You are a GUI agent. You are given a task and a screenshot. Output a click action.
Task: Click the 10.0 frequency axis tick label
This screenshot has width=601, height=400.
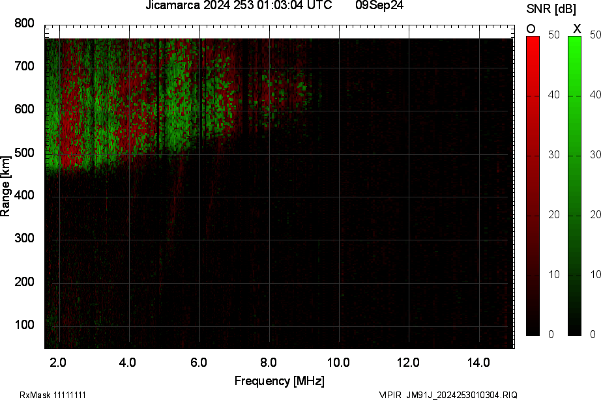click(x=338, y=362)
